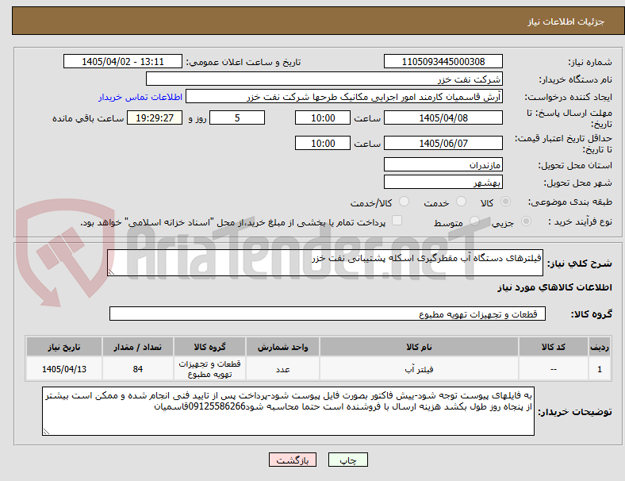The image size is (625, 481).
Task: Click the گروه کالا field
Action: [x=328, y=314]
